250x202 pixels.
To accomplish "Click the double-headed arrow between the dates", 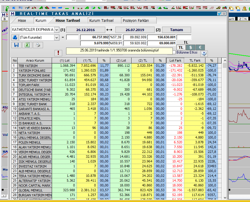I will (109, 30).
